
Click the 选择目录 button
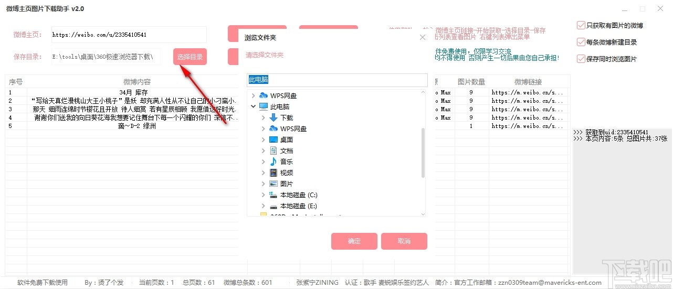point(190,57)
